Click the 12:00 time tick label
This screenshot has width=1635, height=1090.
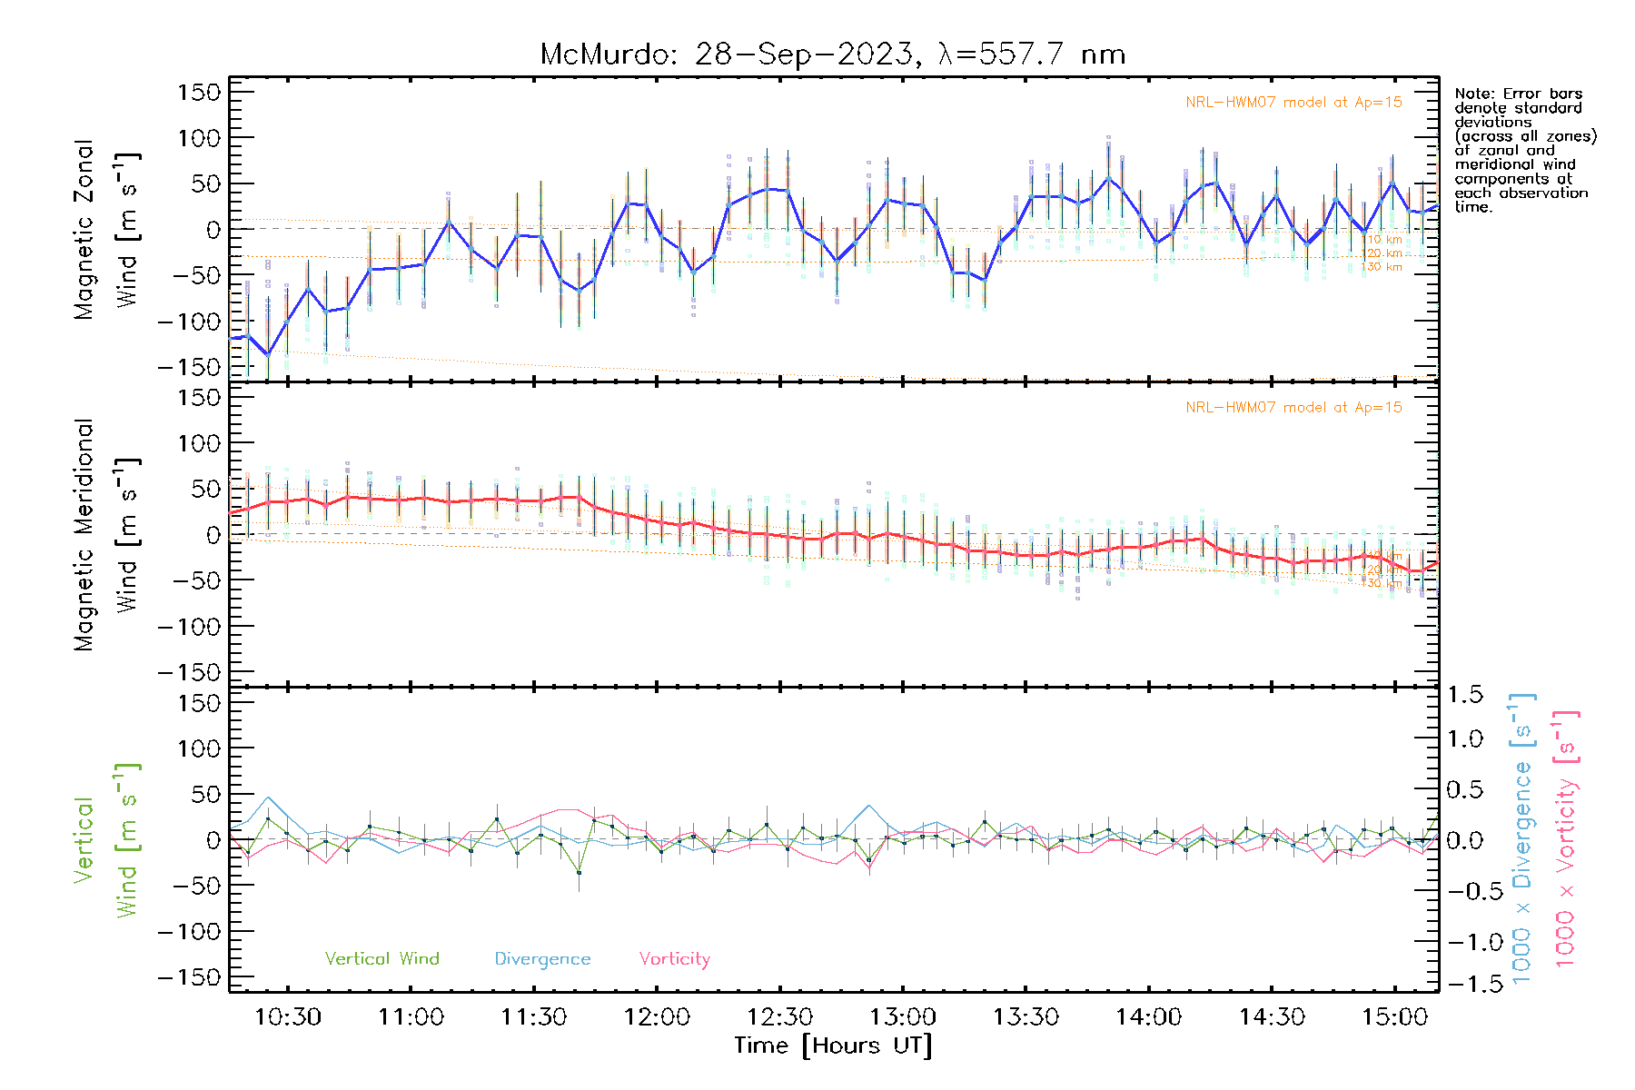tap(657, 1016)
